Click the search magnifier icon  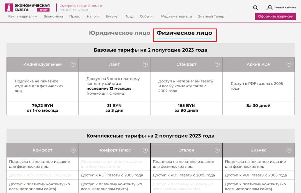(x=255, y=8)
